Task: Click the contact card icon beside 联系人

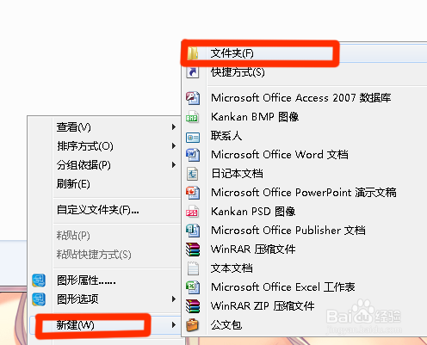Action: point(193,138)
